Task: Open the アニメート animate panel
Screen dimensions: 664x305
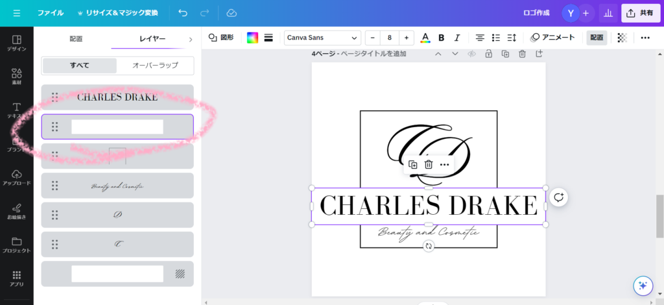Action: click(x=552, y=38)
